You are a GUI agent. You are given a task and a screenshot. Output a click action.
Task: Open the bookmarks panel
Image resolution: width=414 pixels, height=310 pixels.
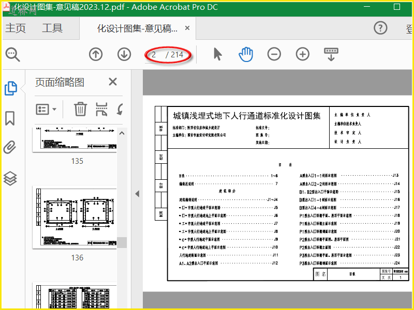10,118
